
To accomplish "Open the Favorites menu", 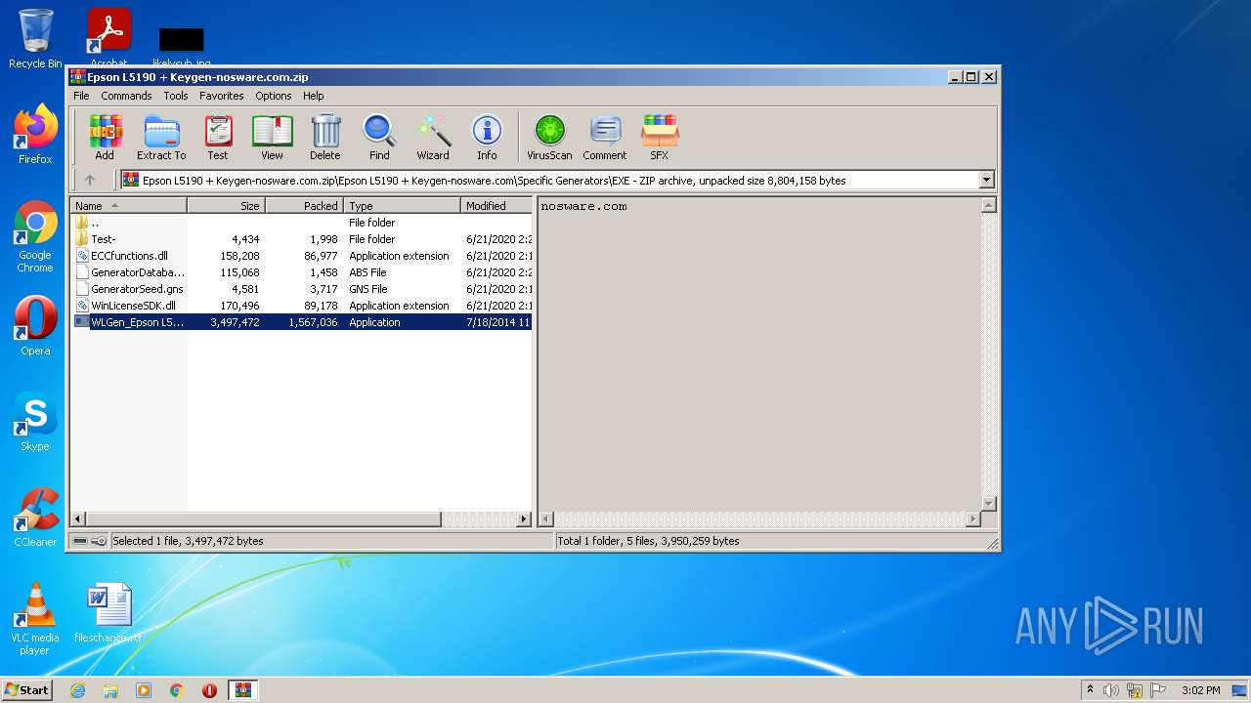I will click(x=222, y=96).
